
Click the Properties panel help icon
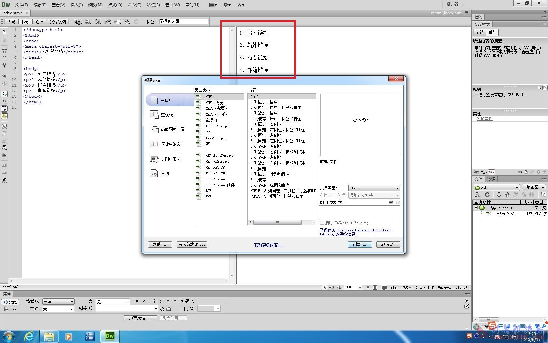click(x=467, y=301)
